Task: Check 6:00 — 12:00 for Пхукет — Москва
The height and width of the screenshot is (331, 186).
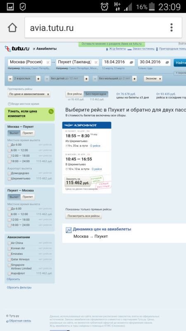Action: (x=9, y=214)
